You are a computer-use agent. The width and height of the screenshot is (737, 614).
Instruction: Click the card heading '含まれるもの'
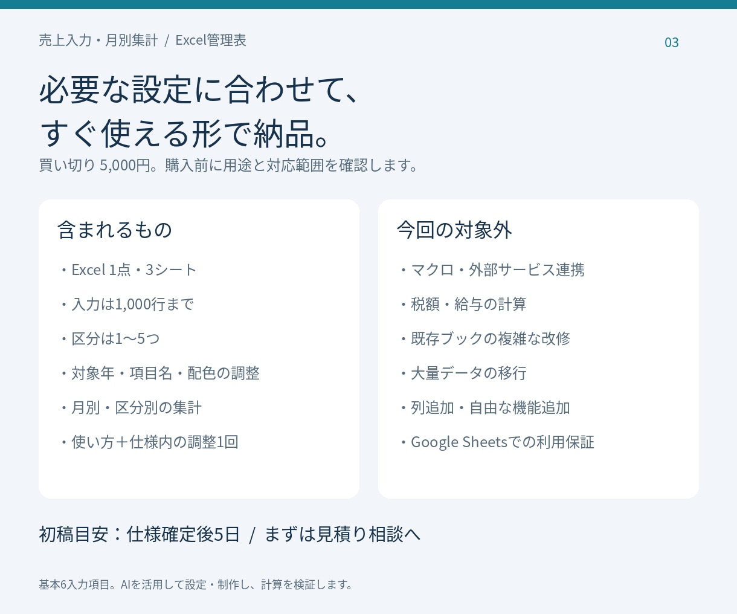[115, 230]
